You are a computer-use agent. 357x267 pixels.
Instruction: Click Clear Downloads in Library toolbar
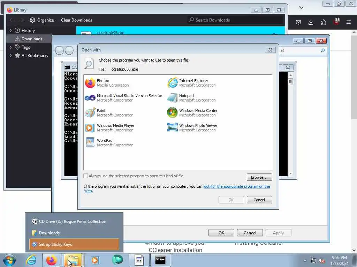(x=76, y=20)
